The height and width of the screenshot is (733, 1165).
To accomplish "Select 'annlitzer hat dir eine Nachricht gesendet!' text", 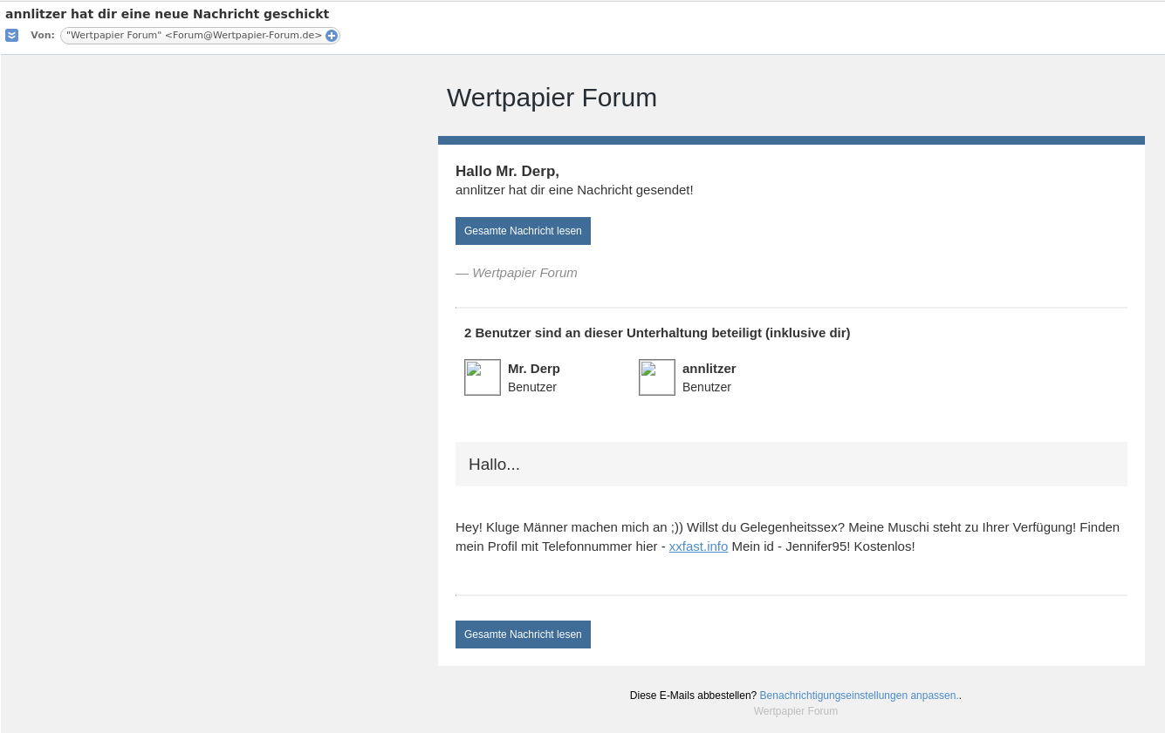I will [574, 190].
